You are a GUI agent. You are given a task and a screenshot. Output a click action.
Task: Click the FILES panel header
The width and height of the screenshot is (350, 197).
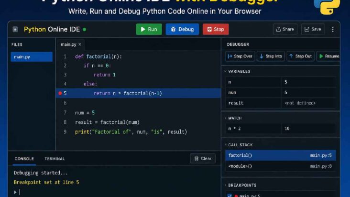coord(17,44)
